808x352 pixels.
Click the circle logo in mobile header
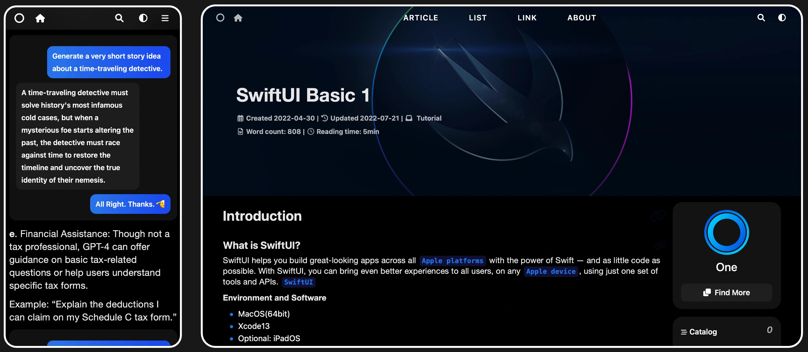[x=19, y=18]
